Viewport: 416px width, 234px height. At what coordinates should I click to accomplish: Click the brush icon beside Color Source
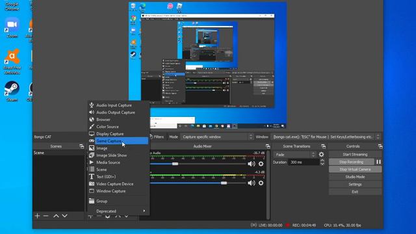(x=92, y=127)
